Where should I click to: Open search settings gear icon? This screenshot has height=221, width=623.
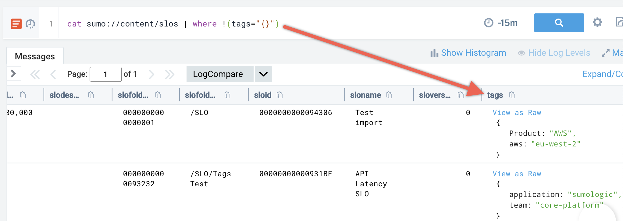tap(597, 22)
